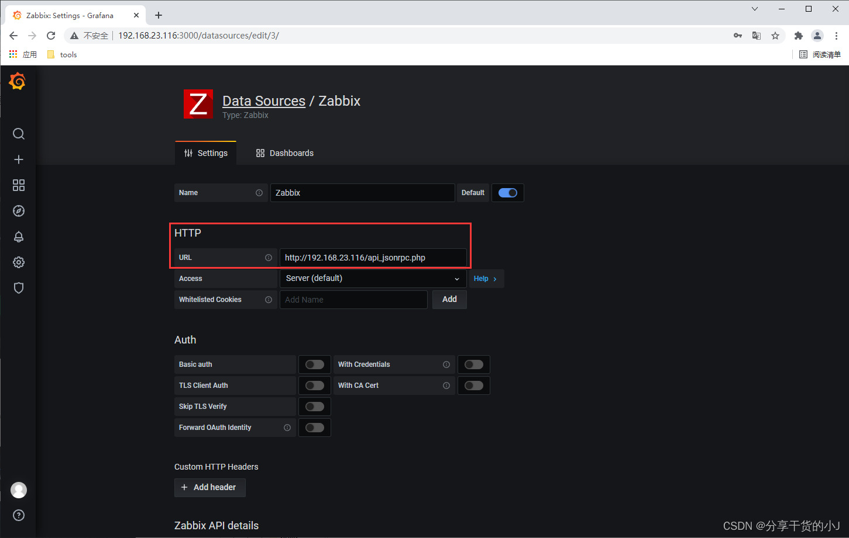Open the 应用 apps shortcut
The width and height of the screenshot is (849, 538).
(x=23, y=54)
